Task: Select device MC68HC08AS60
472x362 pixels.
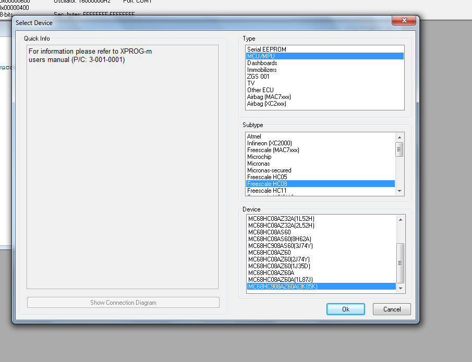Action: (321, 232)
